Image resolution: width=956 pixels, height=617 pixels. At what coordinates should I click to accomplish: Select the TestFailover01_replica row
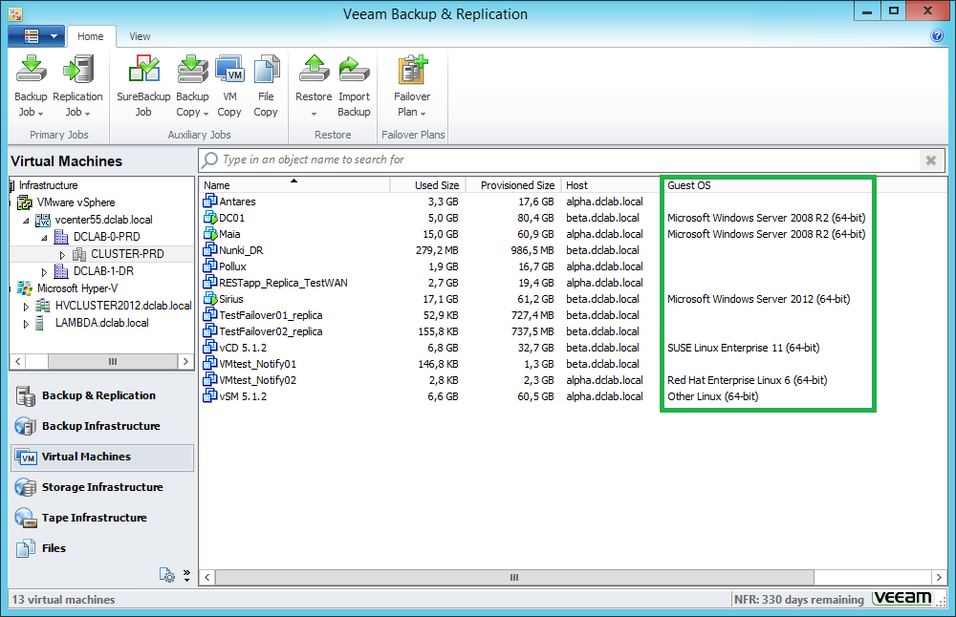[x=536, y=315]
